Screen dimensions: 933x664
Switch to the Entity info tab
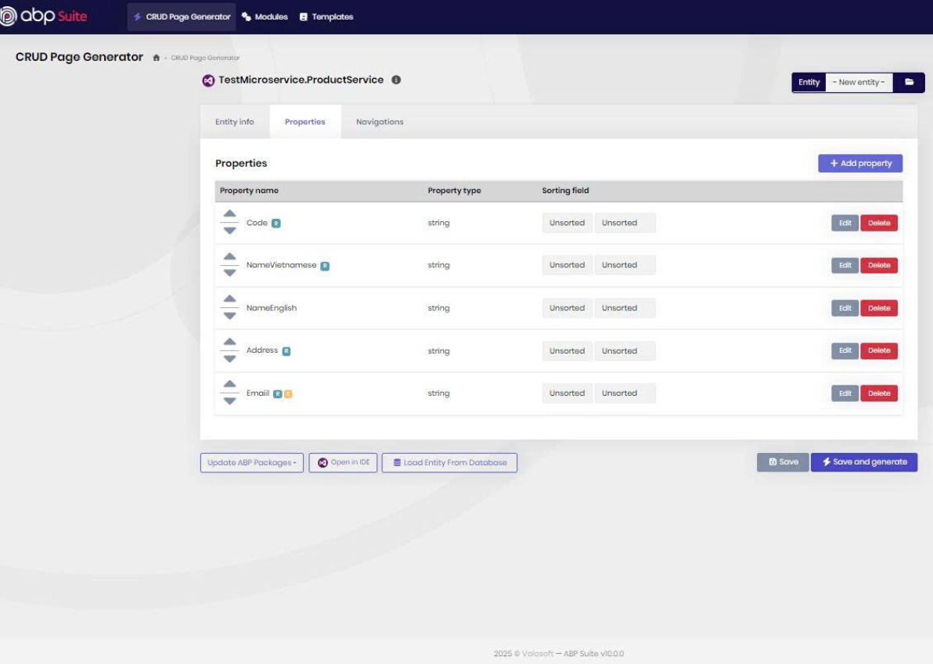coord(235,122)
